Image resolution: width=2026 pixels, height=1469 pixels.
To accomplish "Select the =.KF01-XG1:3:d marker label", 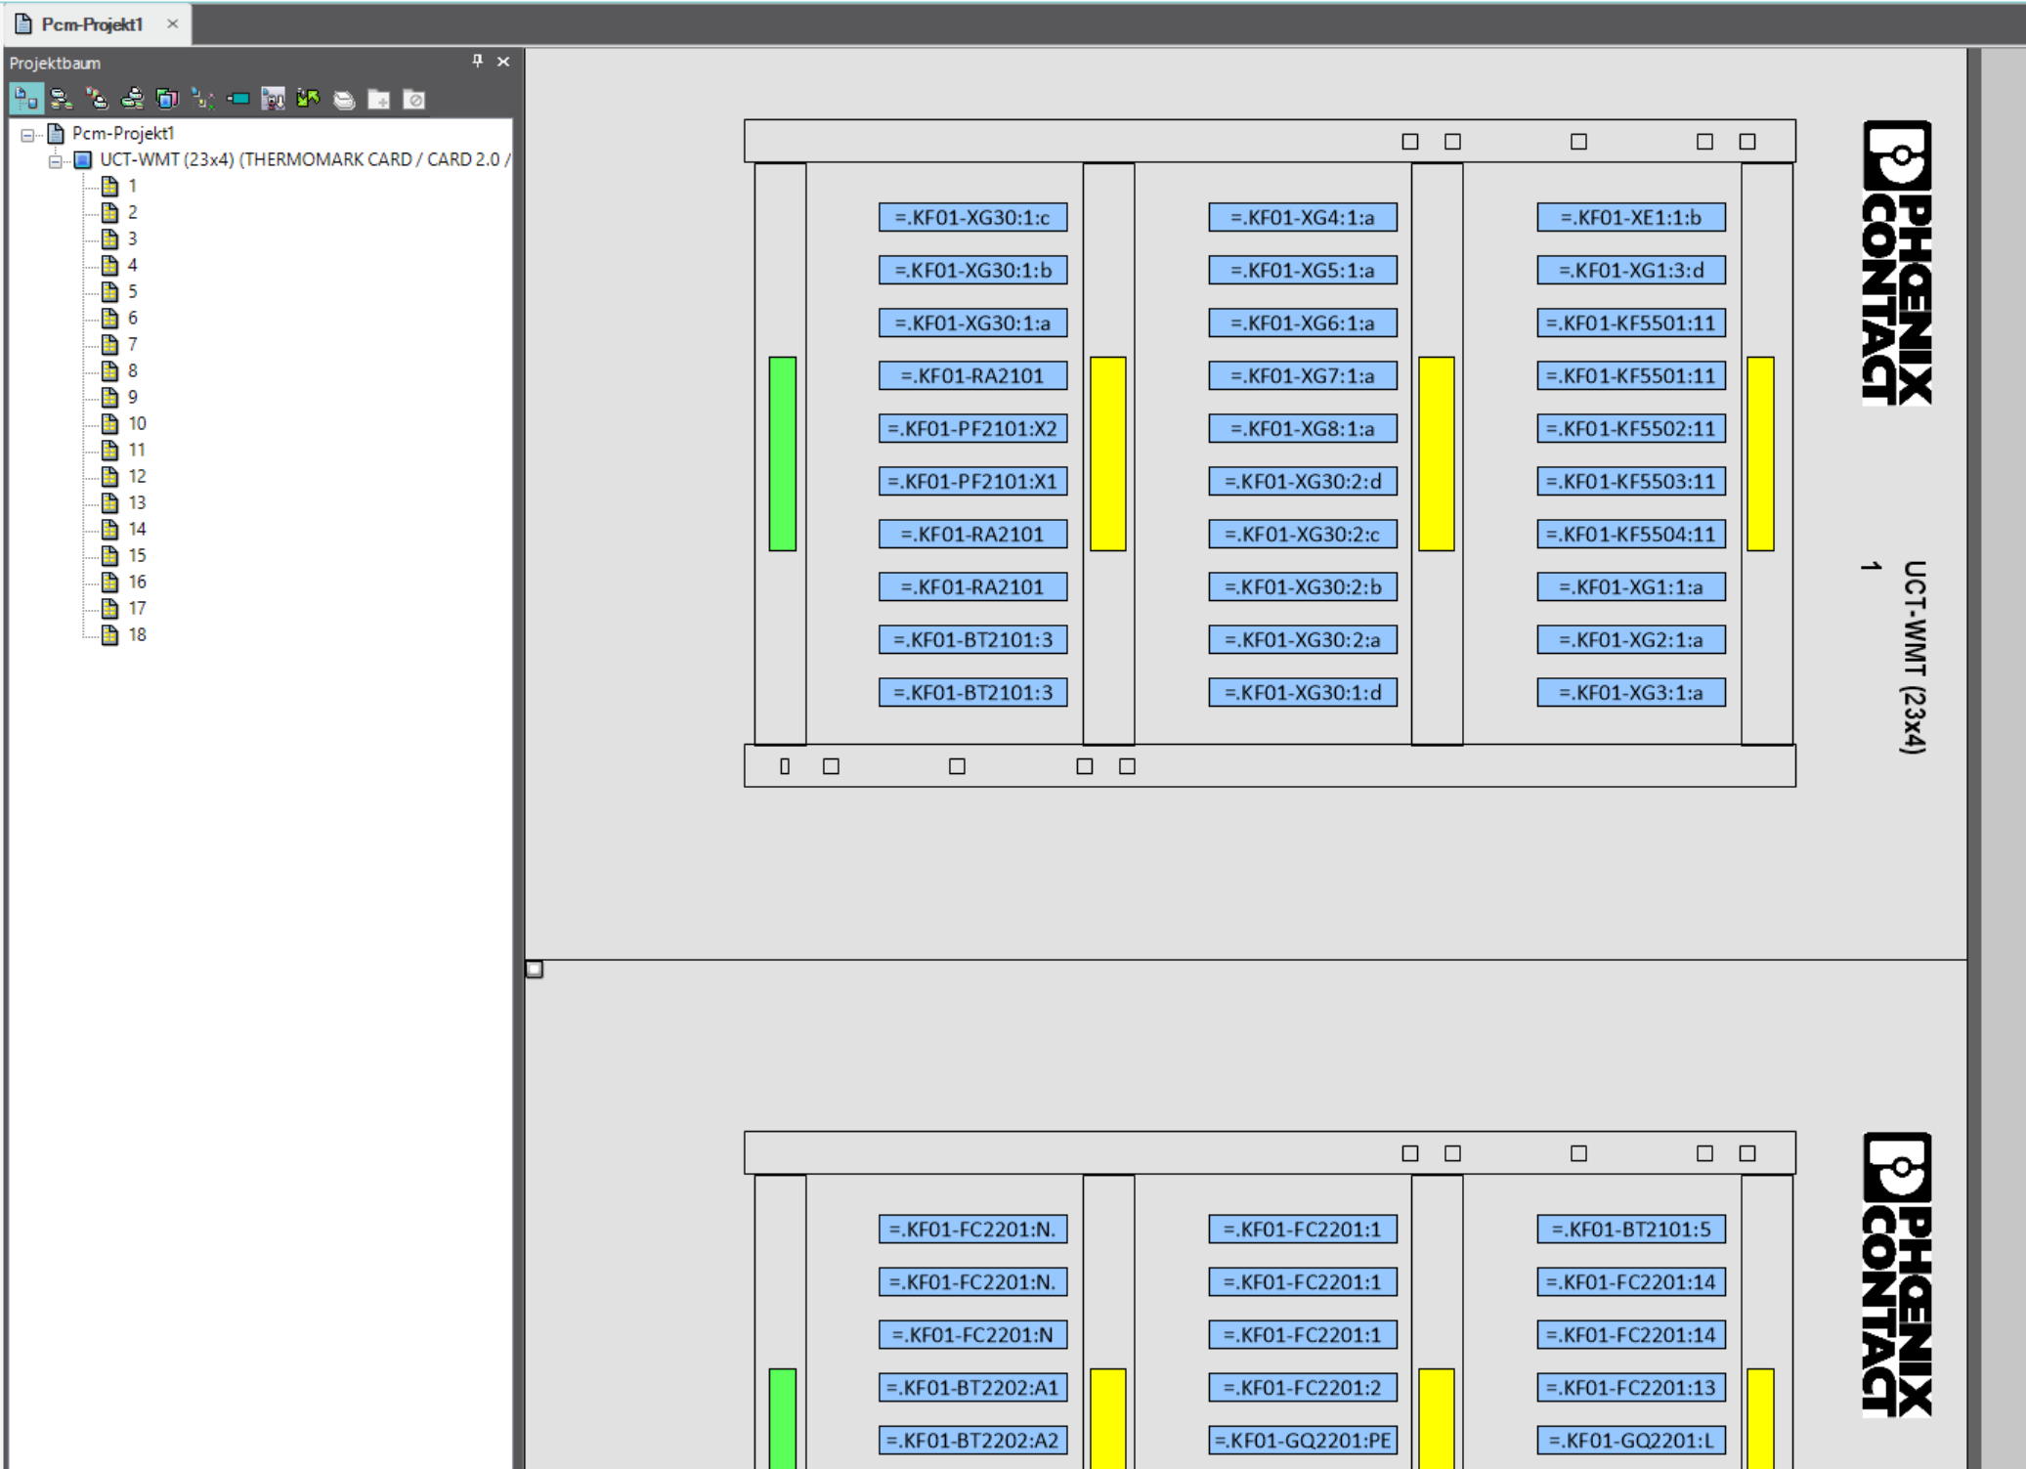I will click(x=1631, y=270).
